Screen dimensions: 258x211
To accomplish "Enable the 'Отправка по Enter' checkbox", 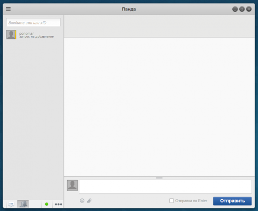I will pyautogui.click(x=171, y=201).
